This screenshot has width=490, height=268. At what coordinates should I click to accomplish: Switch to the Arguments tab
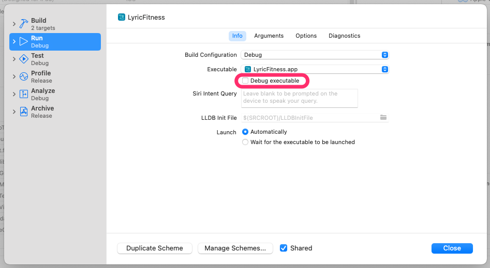[x=269, y=36]
